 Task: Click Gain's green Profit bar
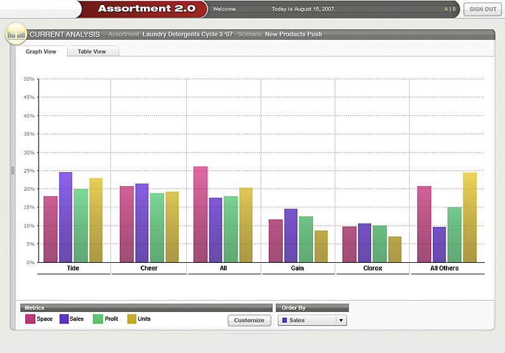pyautogui.click(x=306, y=240)
